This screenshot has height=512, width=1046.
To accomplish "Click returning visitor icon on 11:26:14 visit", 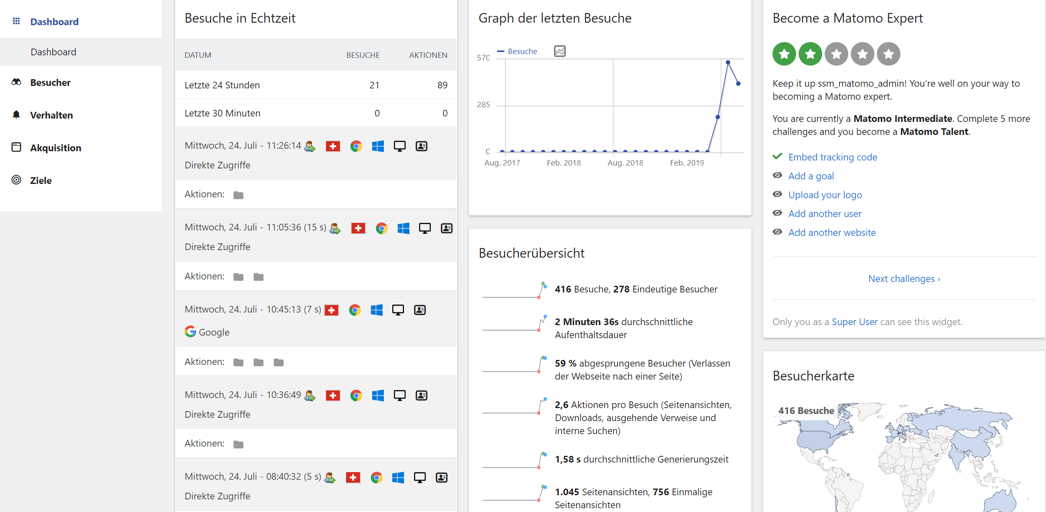I will [310, 146].
